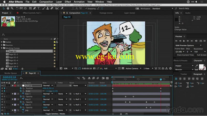Select the Zoom magnifier tool
The height and width of the screenshot is (116, 207).
pyautogui.click(x=12, y=9)
